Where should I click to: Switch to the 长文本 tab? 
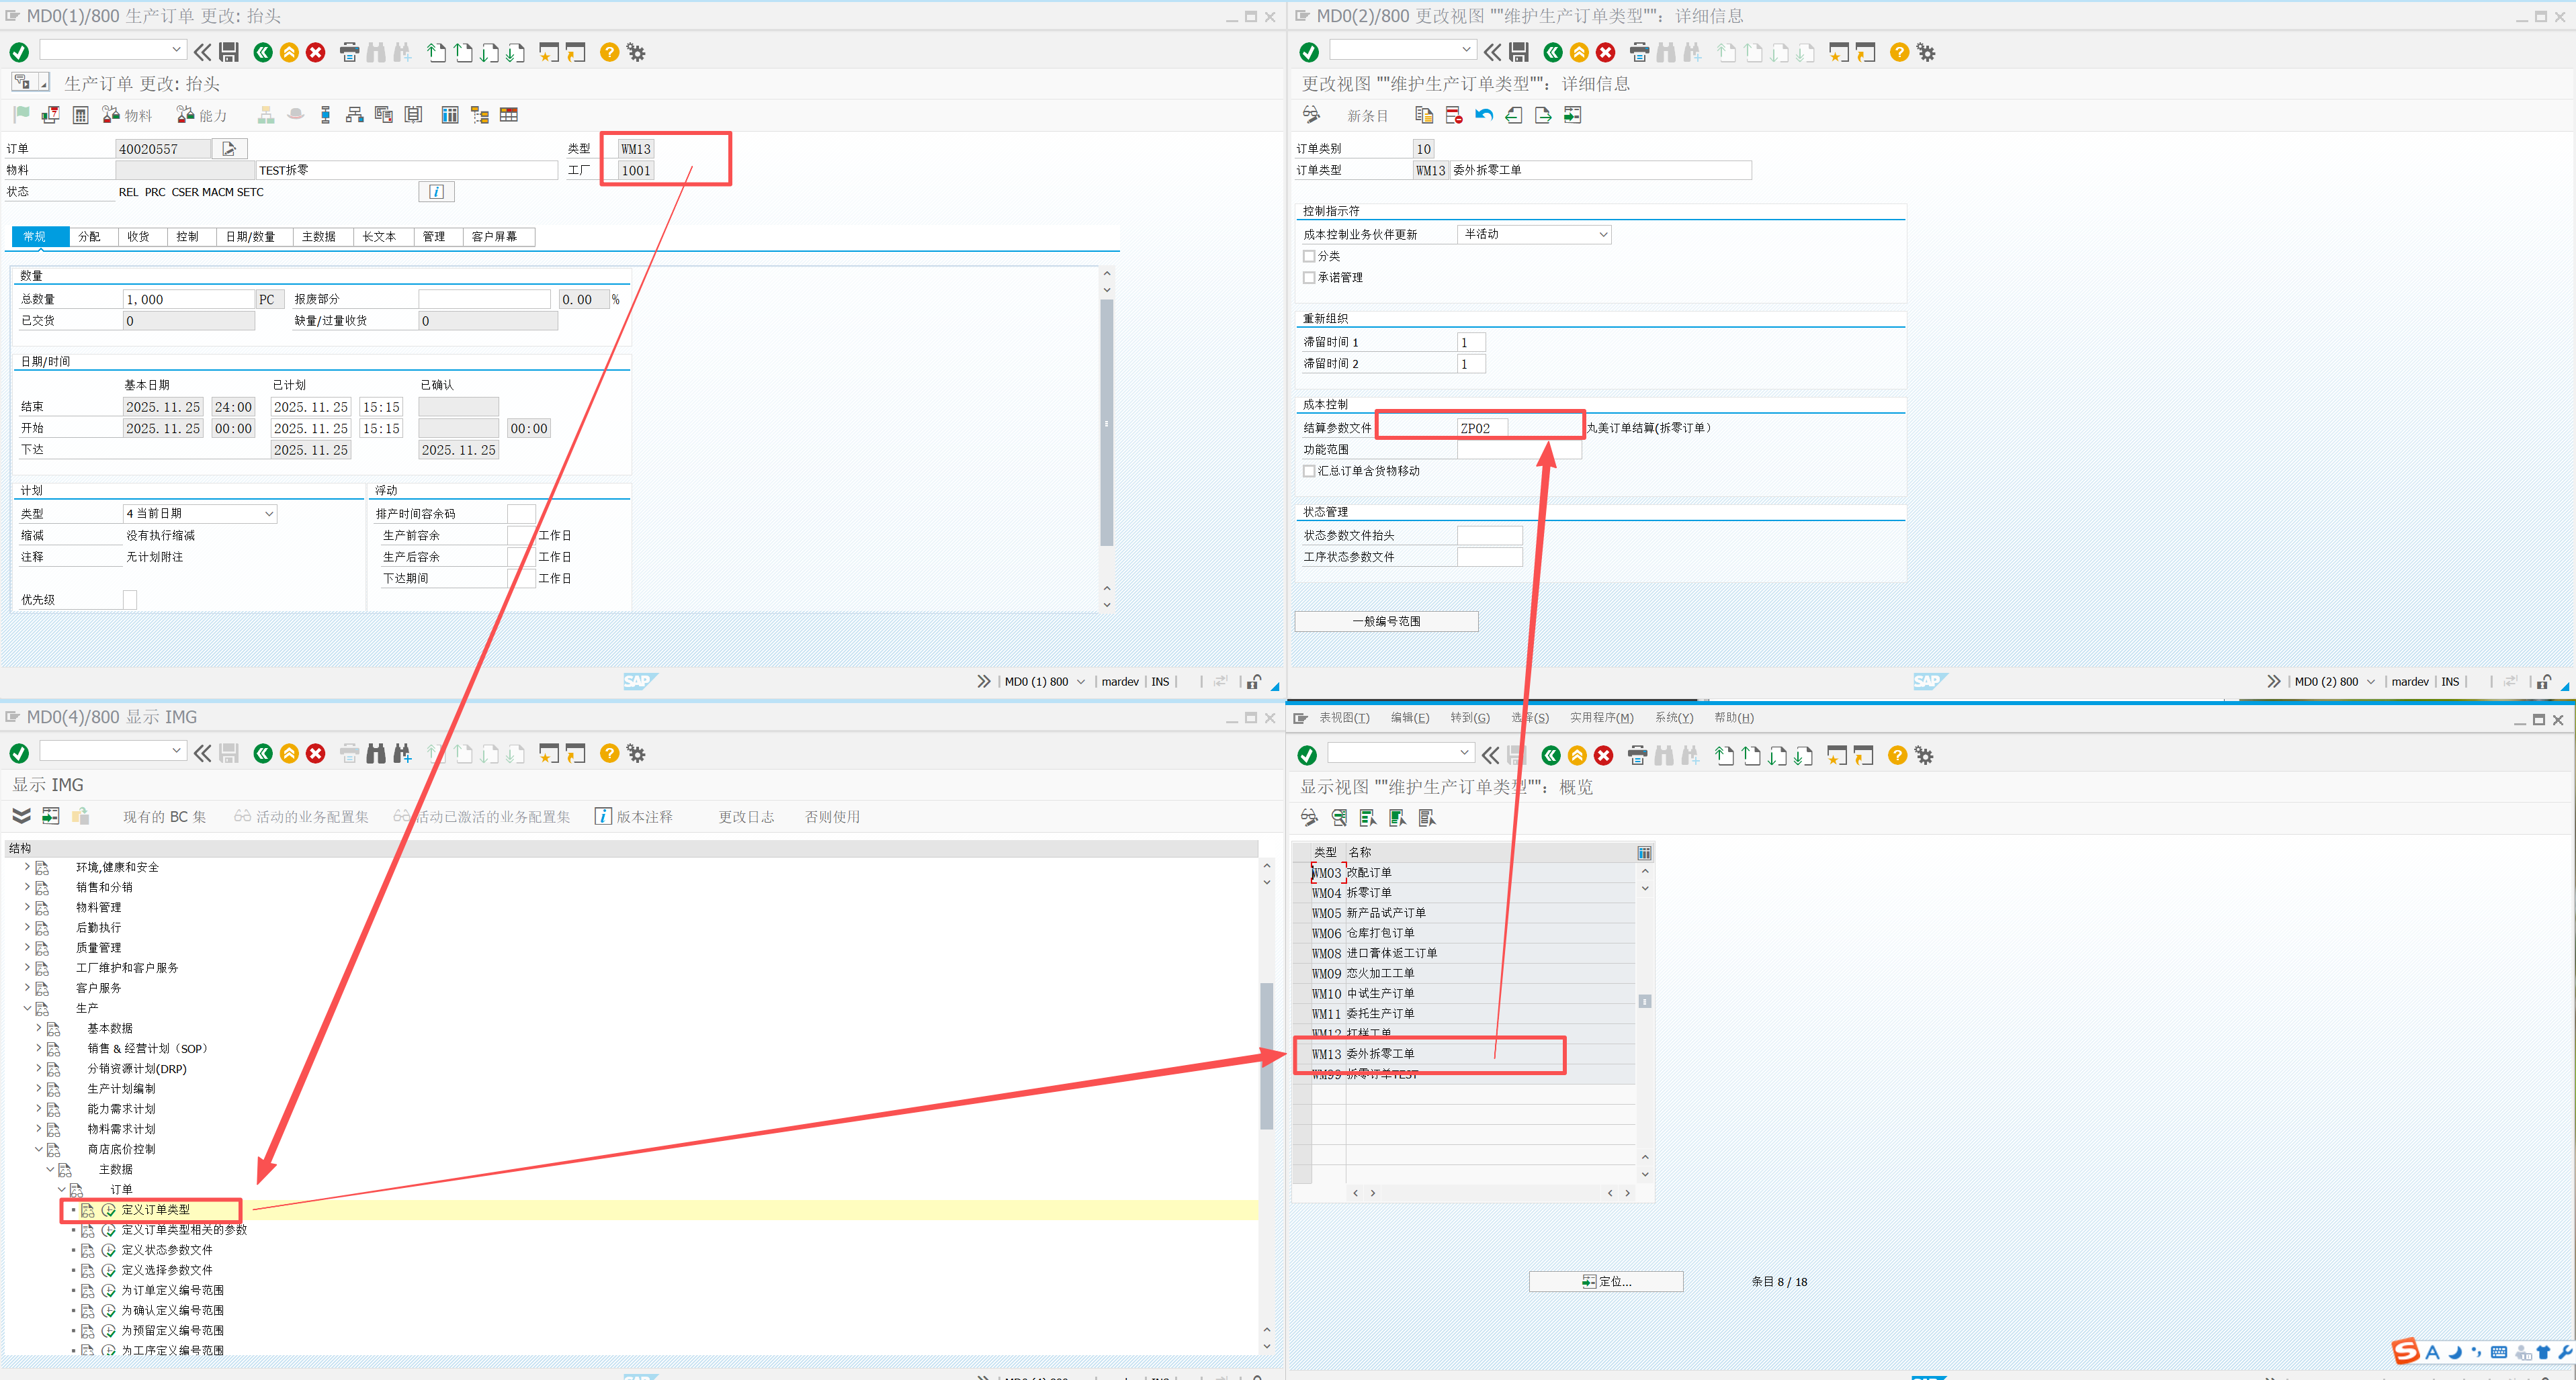(381, 237)
